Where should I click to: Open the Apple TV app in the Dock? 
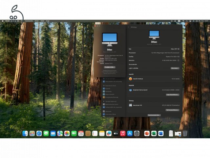[x=116, y=134]
